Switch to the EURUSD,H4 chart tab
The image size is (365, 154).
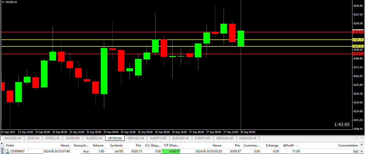coord(180,138)
